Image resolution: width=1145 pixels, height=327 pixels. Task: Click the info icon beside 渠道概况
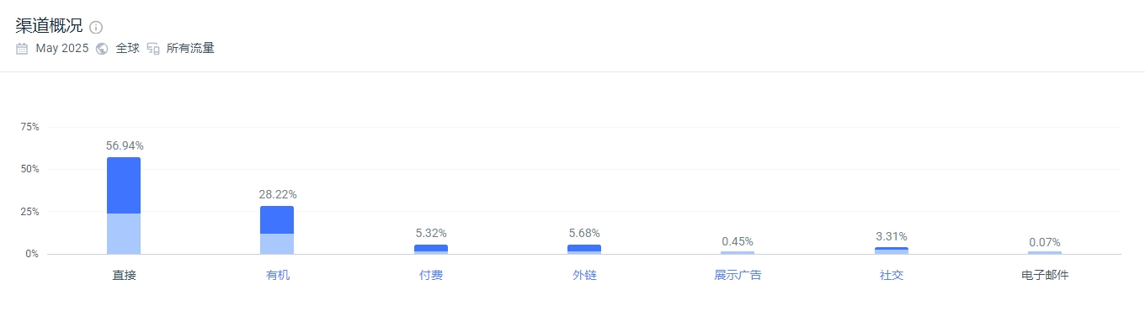tap(96, 27)
